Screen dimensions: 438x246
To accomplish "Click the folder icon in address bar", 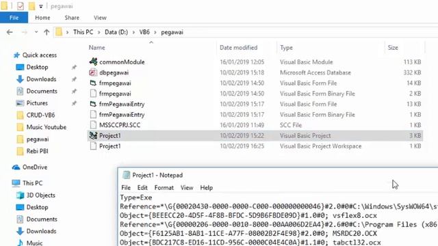I will tap(59, 32).
